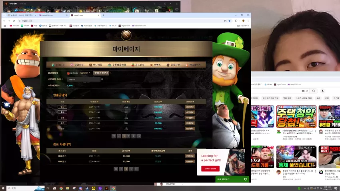
Task: Click the YouTube search magnifier button
Action: coord(314,91)
